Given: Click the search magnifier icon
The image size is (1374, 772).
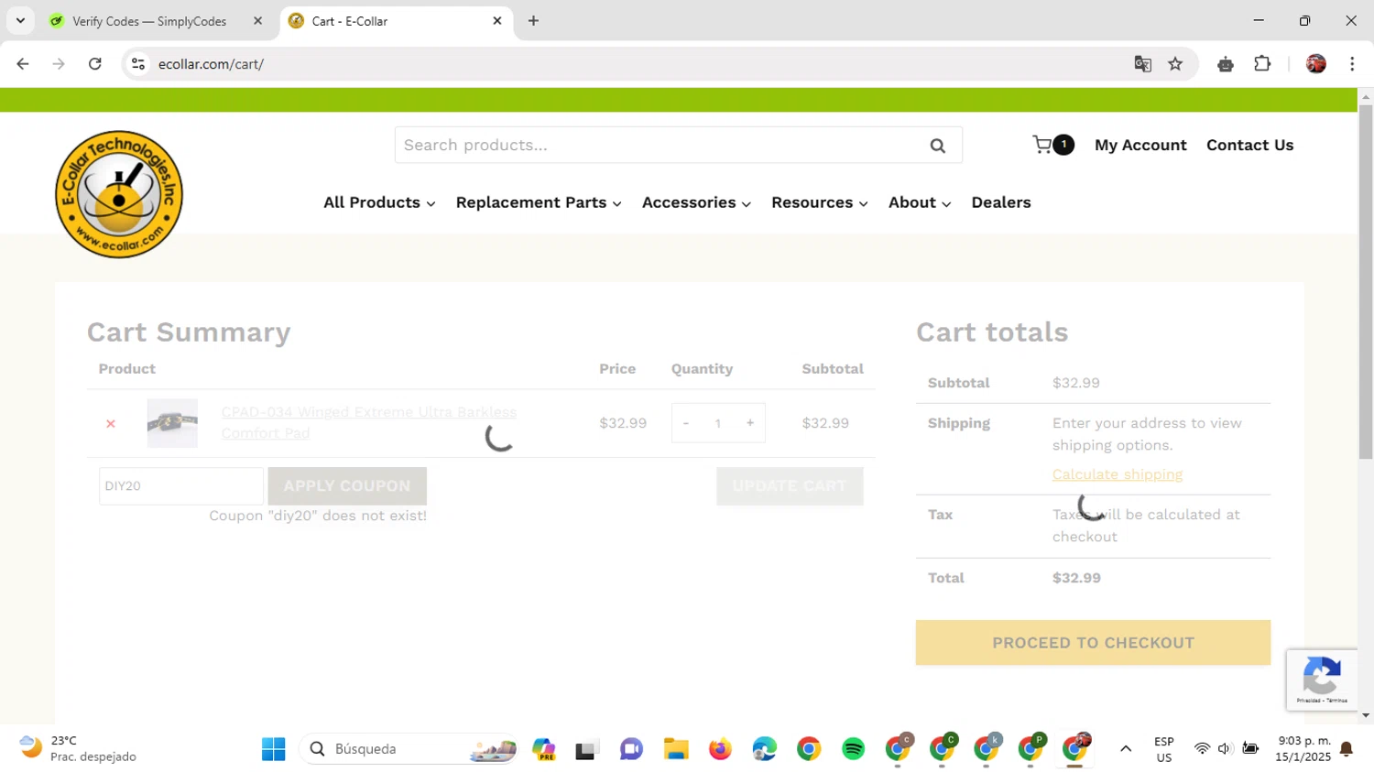Looking at the screenshot, I should 937,146.
